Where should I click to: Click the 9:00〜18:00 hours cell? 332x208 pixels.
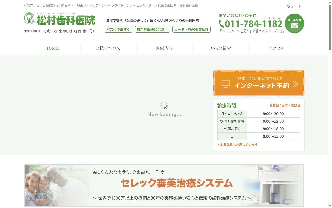(273, 129)
